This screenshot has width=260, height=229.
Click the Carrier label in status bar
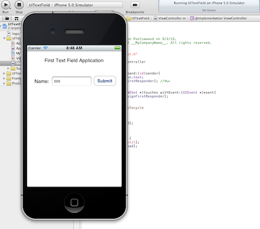coord(34,48)
